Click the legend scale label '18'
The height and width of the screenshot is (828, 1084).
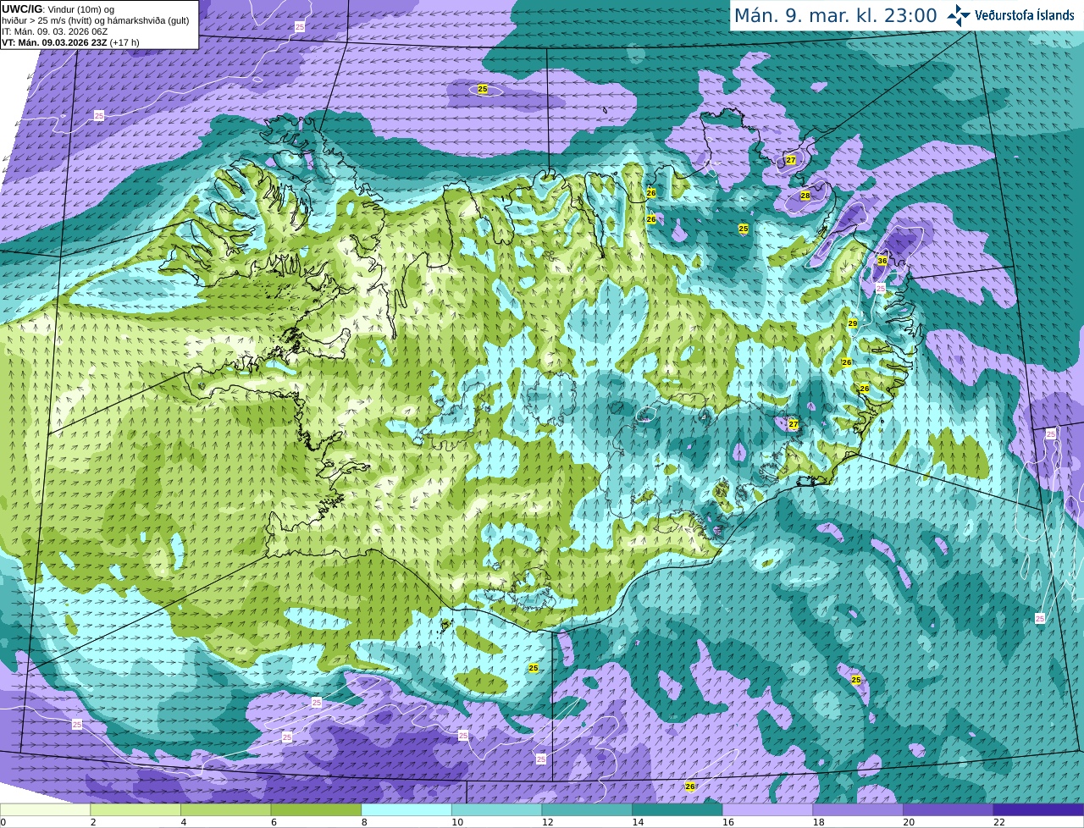click(x=818, y=822)
